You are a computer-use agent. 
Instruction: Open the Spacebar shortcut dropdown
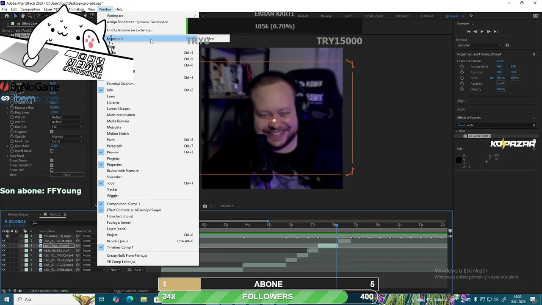click(479, 45)
